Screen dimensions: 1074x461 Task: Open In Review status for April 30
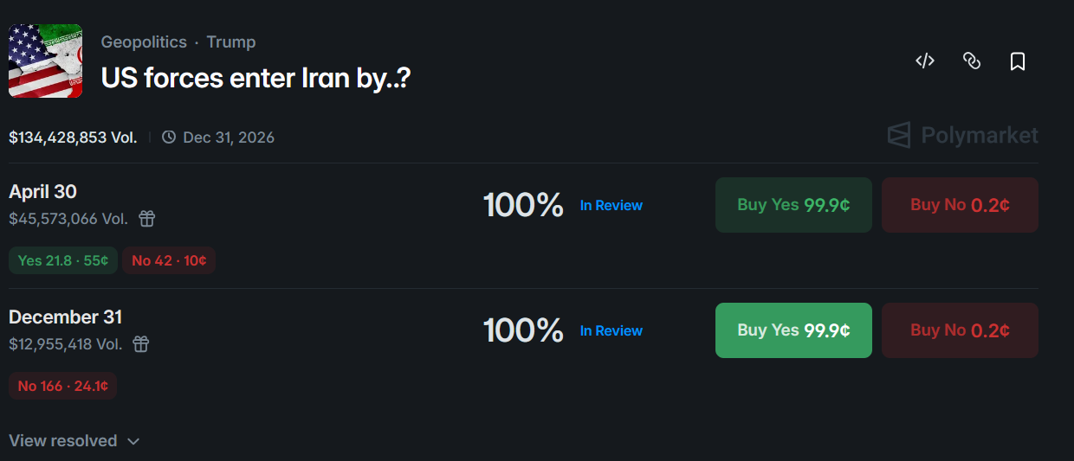[611, 206]
